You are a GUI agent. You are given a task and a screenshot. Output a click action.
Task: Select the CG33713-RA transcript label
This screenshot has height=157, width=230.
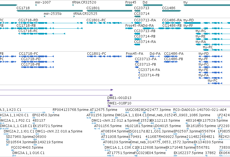click(145, 20)
